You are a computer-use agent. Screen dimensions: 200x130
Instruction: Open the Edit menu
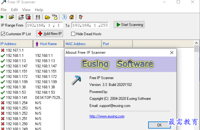pos(14,10)
